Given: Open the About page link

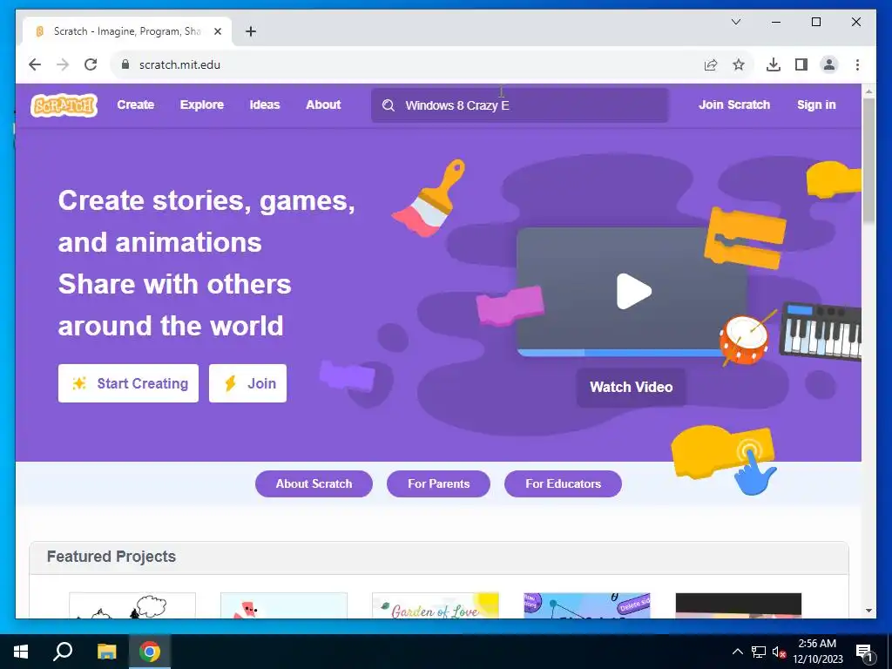Looking at the screenshot, I should pyautogui.click(x=323, y=105).
